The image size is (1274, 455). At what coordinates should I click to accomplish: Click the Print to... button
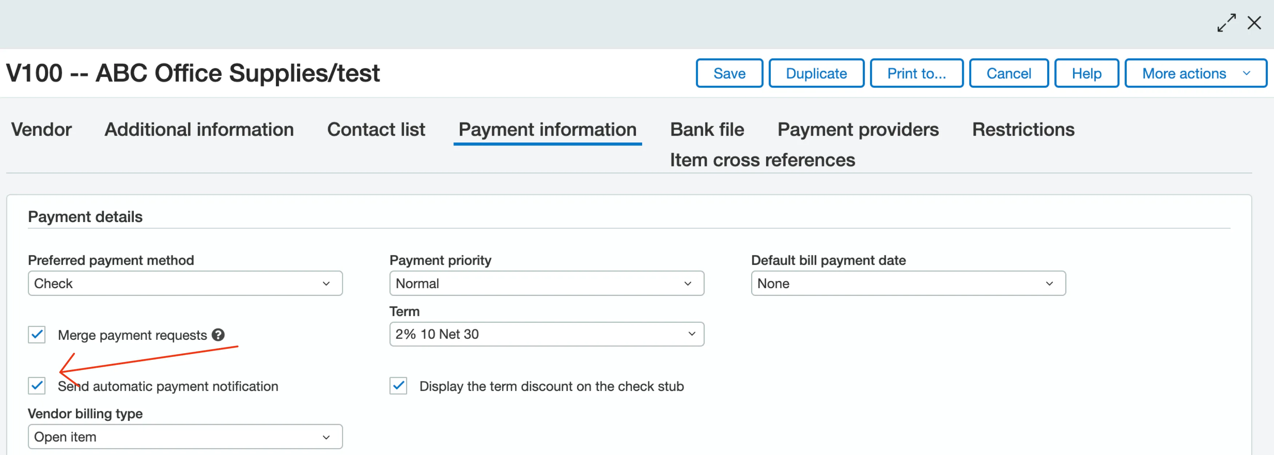point(917,73)
